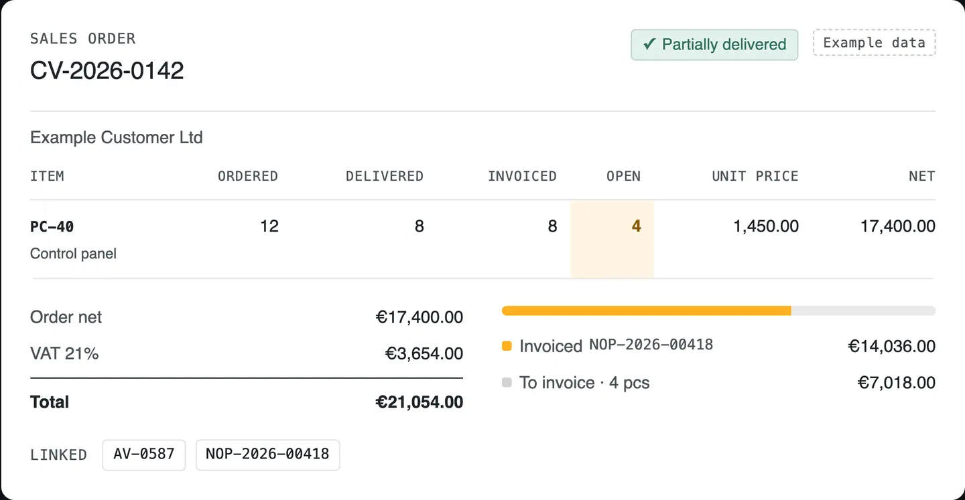The width and height of the screenshot is (965, 500).
Task: Click the ORDERED column header
Action: (248, 176)
